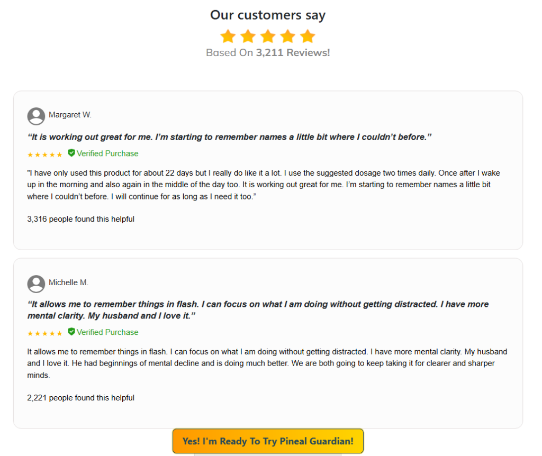Click a small star in Michelle's review rating
The image size is (542, 456).
click(x=45, y=332)
